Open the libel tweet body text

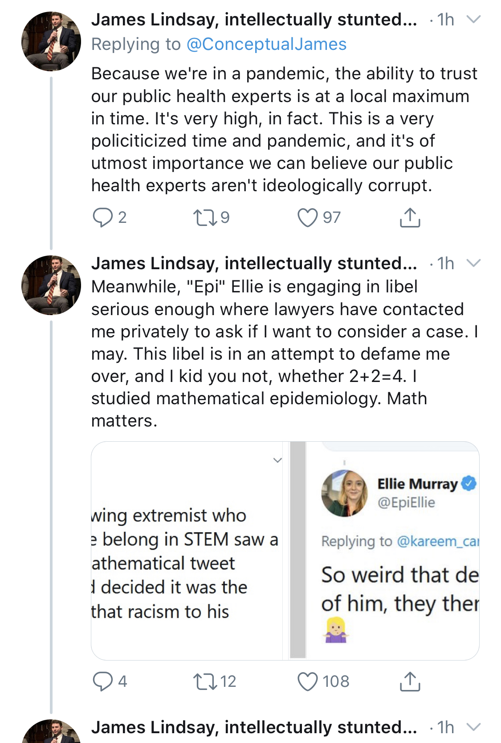pos(284,353)
